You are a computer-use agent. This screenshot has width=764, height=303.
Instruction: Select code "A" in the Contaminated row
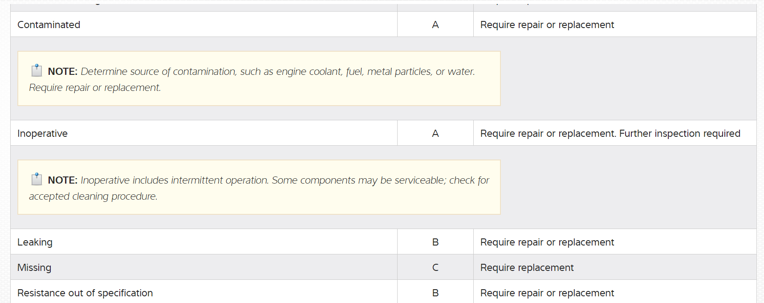tap(435, 25)
